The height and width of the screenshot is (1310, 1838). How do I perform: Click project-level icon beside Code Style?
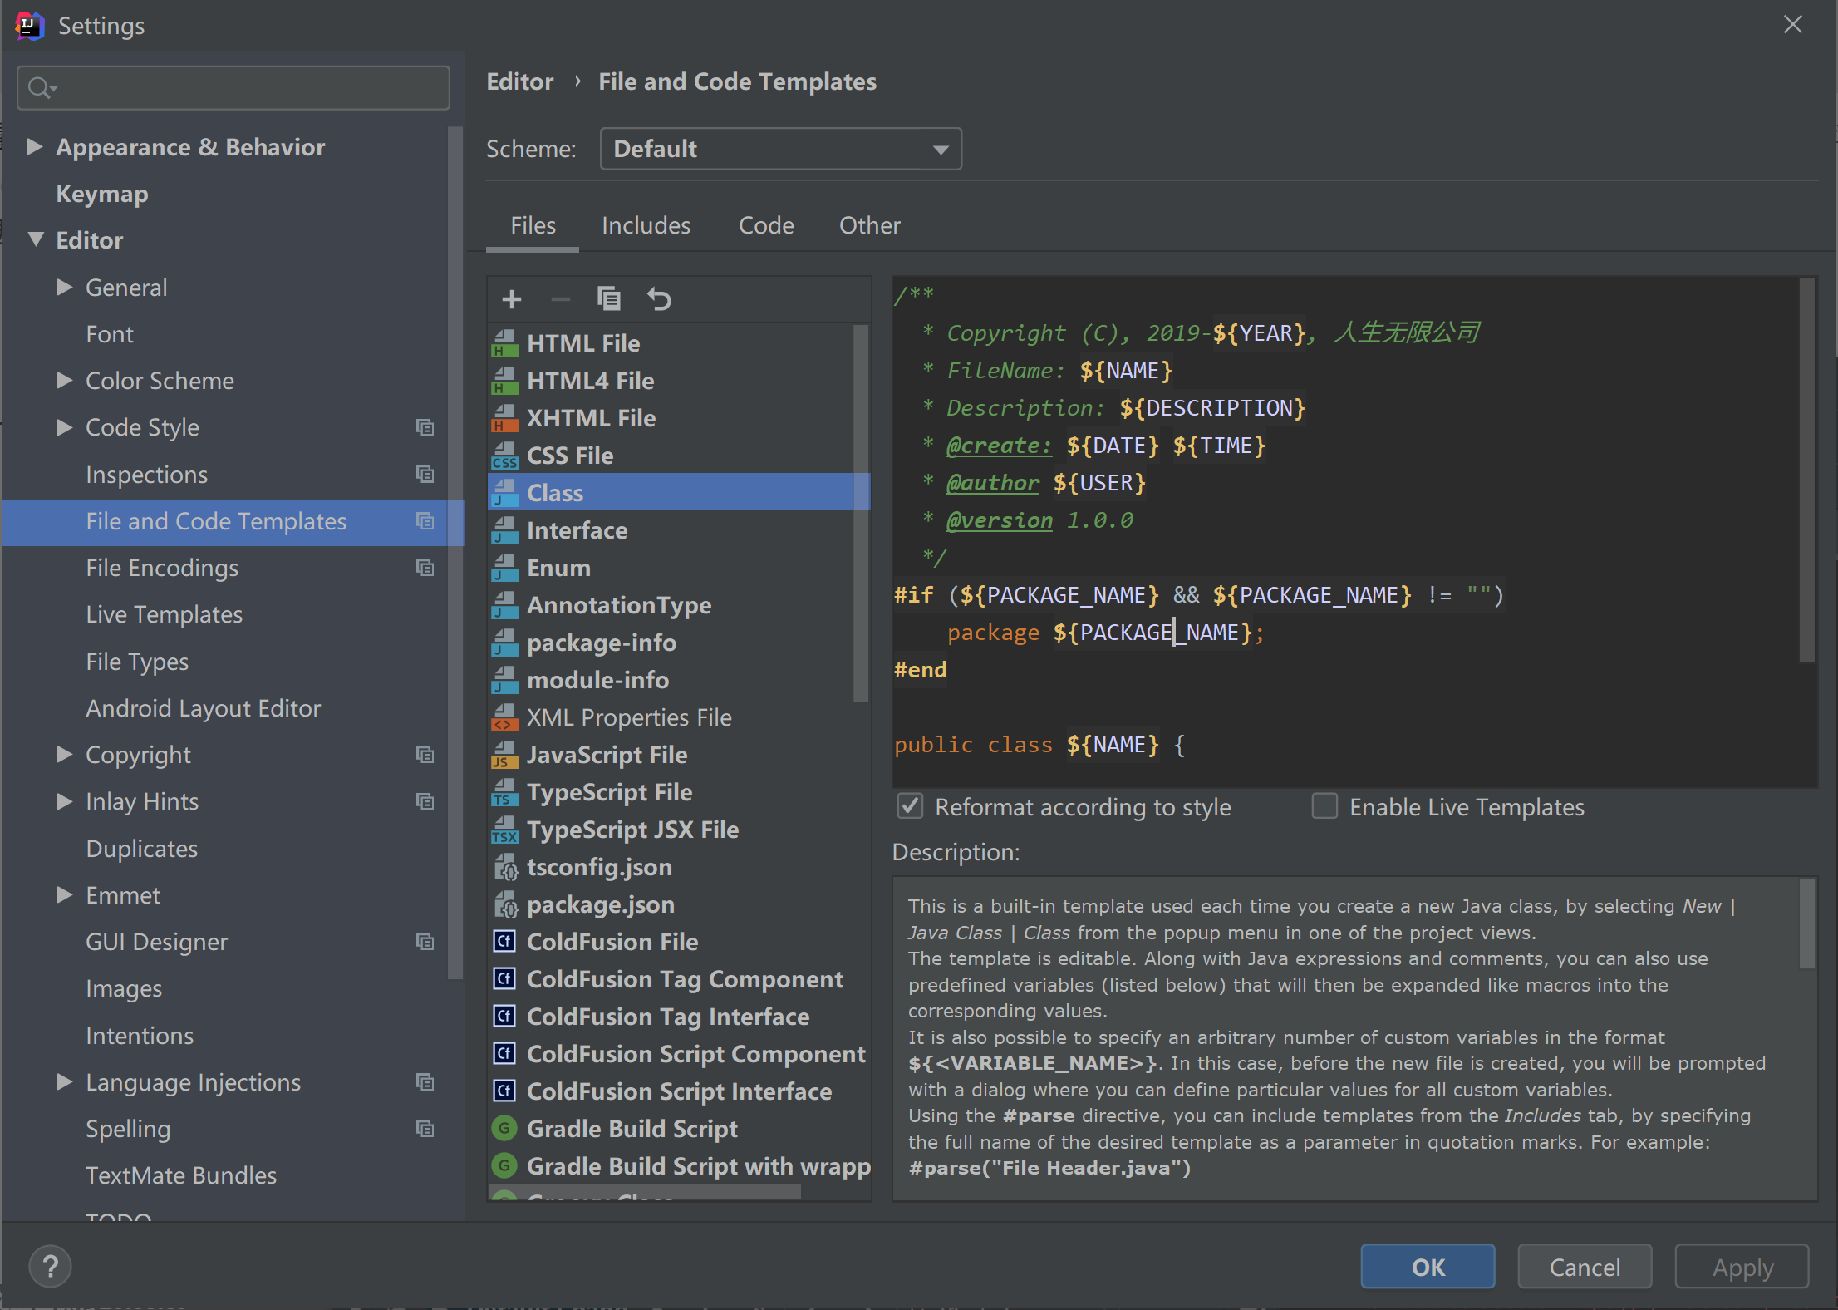(425, 427)
